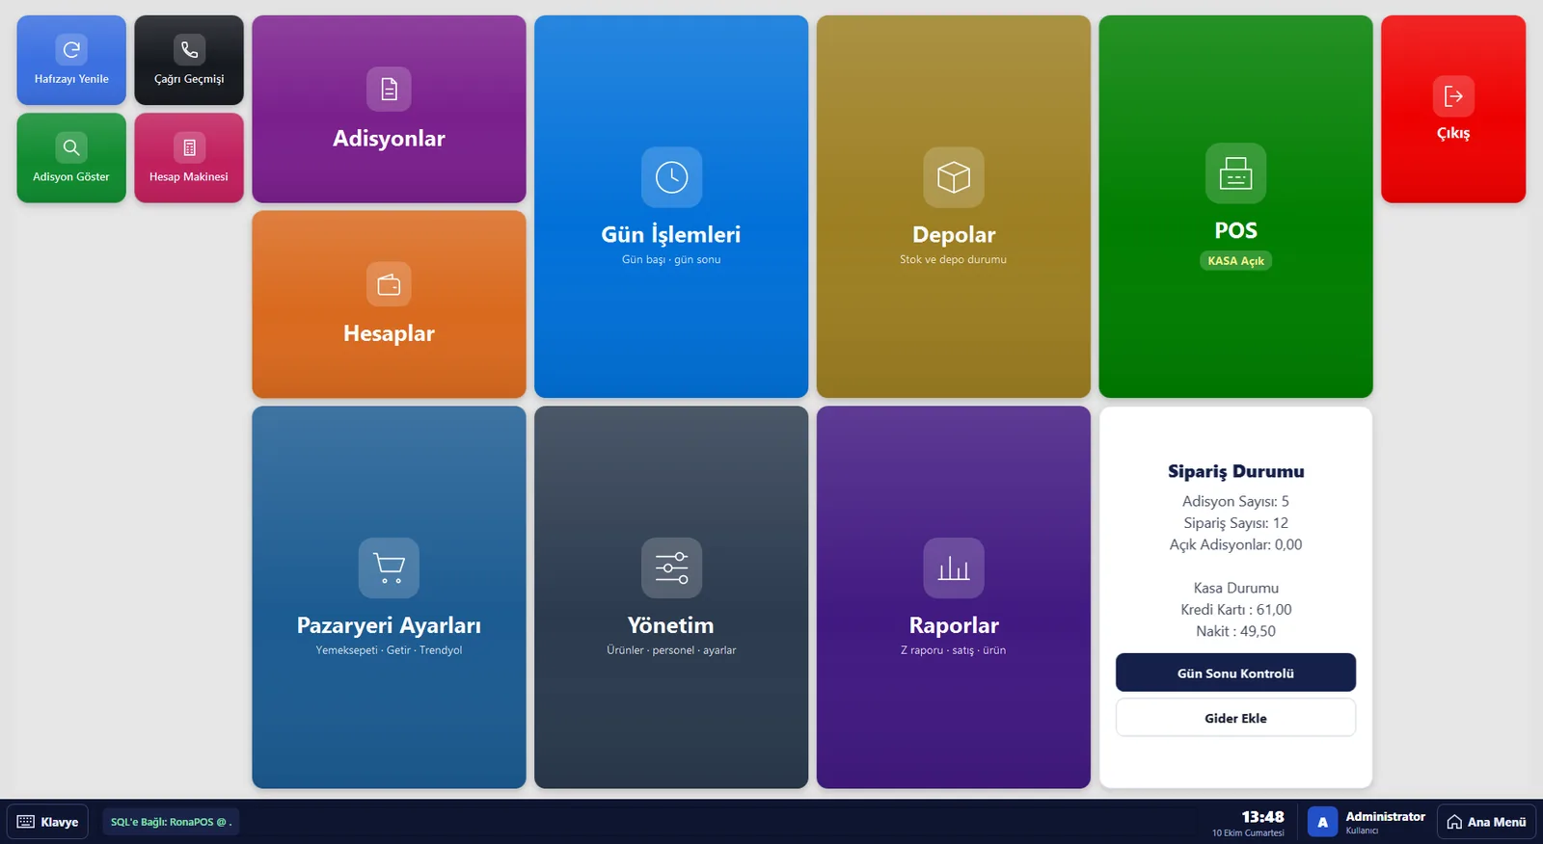Image resolution: width=1543 pixels, height=844 pixels.
Task: Click the cash register icon on POS
Action: click(1235, 173)
